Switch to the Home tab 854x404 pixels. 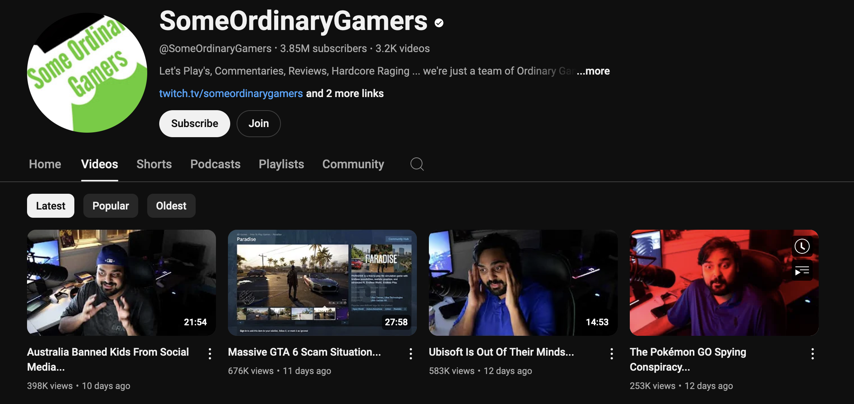tap(45, 164)
